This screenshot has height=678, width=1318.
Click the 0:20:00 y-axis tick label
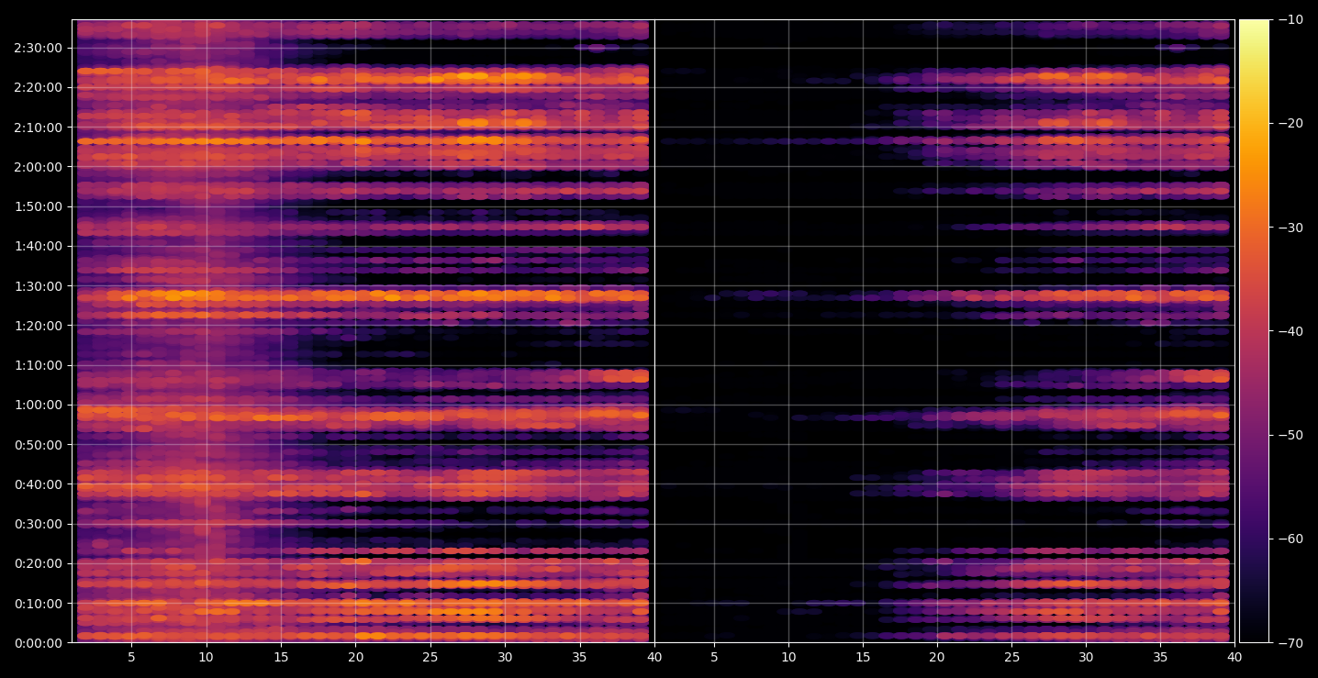pyautogui.click(x=38, y=563)
